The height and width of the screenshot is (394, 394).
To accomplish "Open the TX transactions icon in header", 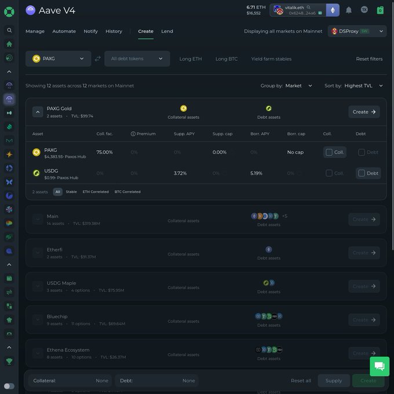I will [x=364, y=10].
